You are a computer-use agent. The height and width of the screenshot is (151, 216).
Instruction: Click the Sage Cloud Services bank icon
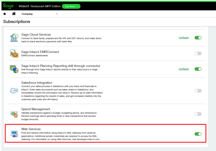(14, 38)
